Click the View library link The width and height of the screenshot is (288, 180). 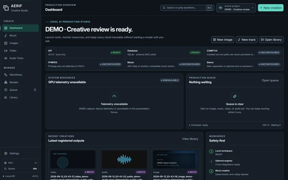(x=190, y=139)
